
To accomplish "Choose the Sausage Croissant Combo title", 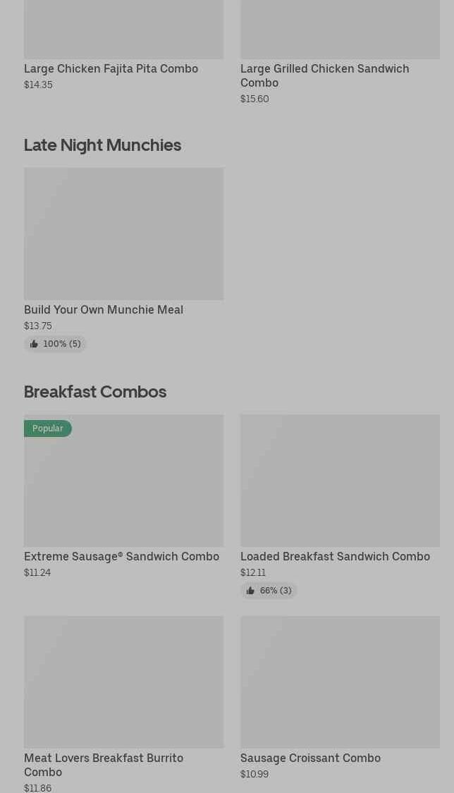I will point(310,758).
